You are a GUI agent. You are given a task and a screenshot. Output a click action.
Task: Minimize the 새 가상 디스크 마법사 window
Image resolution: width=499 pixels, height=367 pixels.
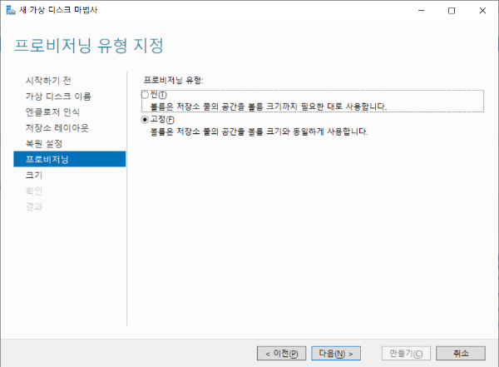tap(422, 11)
